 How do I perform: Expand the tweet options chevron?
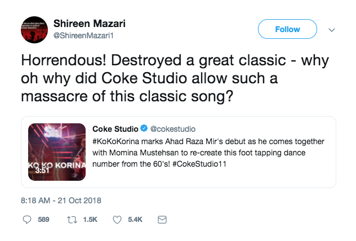331,29
